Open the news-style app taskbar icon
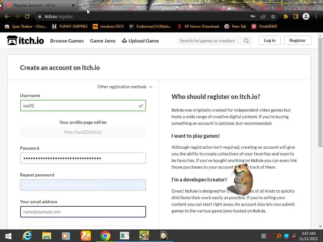The image size is (323, 242). 125,236
